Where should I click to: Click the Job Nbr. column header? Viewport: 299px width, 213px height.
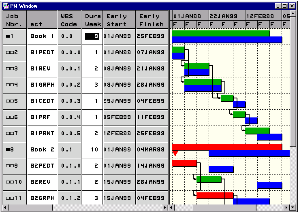(15, 19)
